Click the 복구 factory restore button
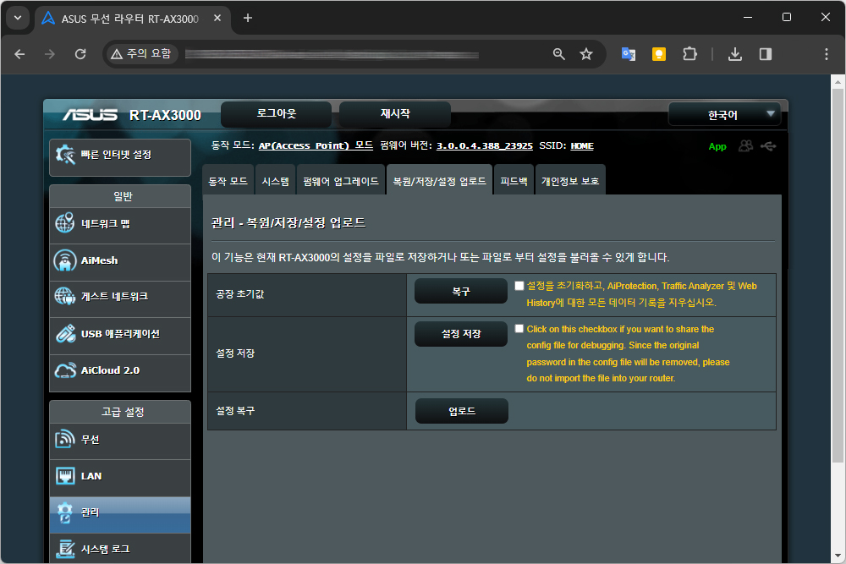Viewport: 846px width, 564px height. [461, 291]
